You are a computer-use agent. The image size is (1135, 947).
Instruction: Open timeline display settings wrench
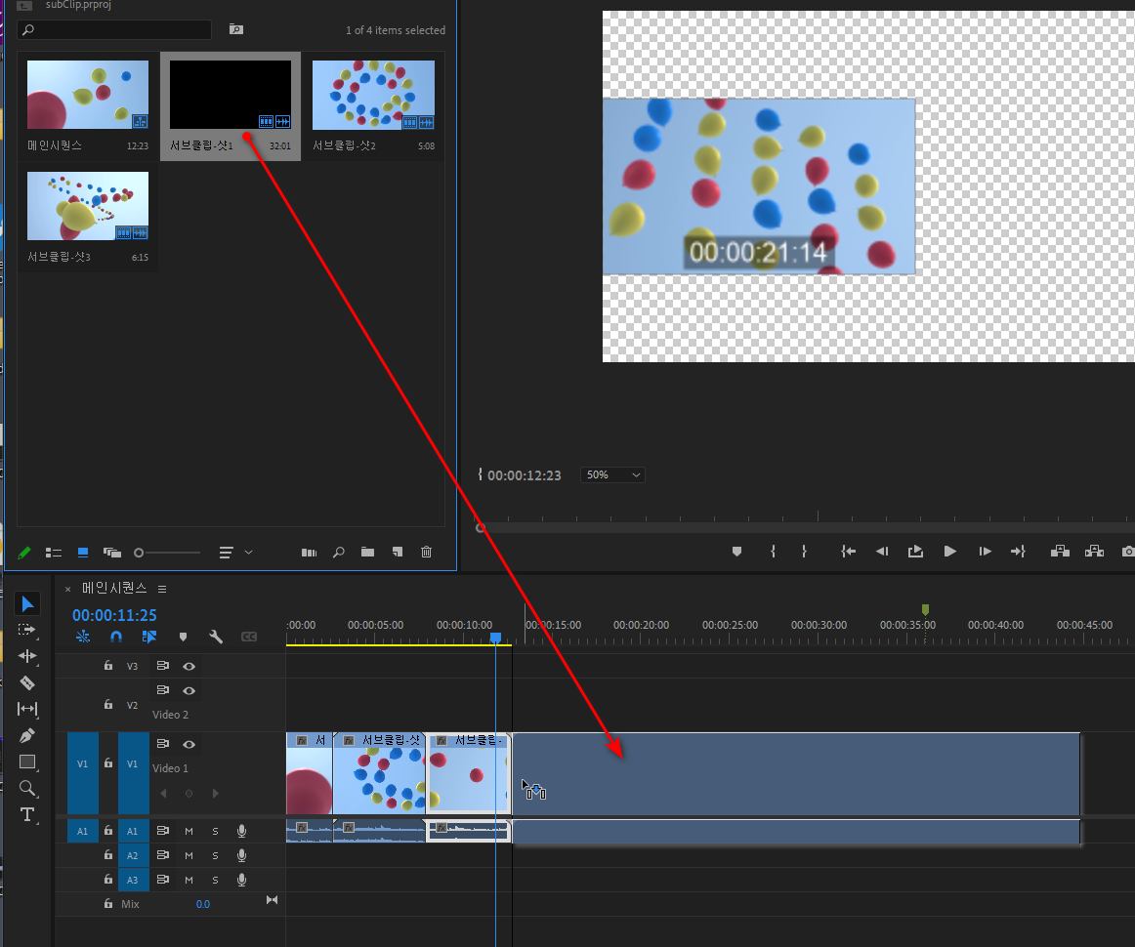pyautogui.click(x=216, y=637)
